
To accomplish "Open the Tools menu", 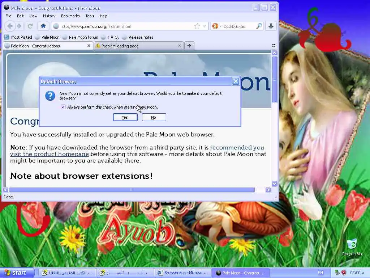I will point(90,16).
